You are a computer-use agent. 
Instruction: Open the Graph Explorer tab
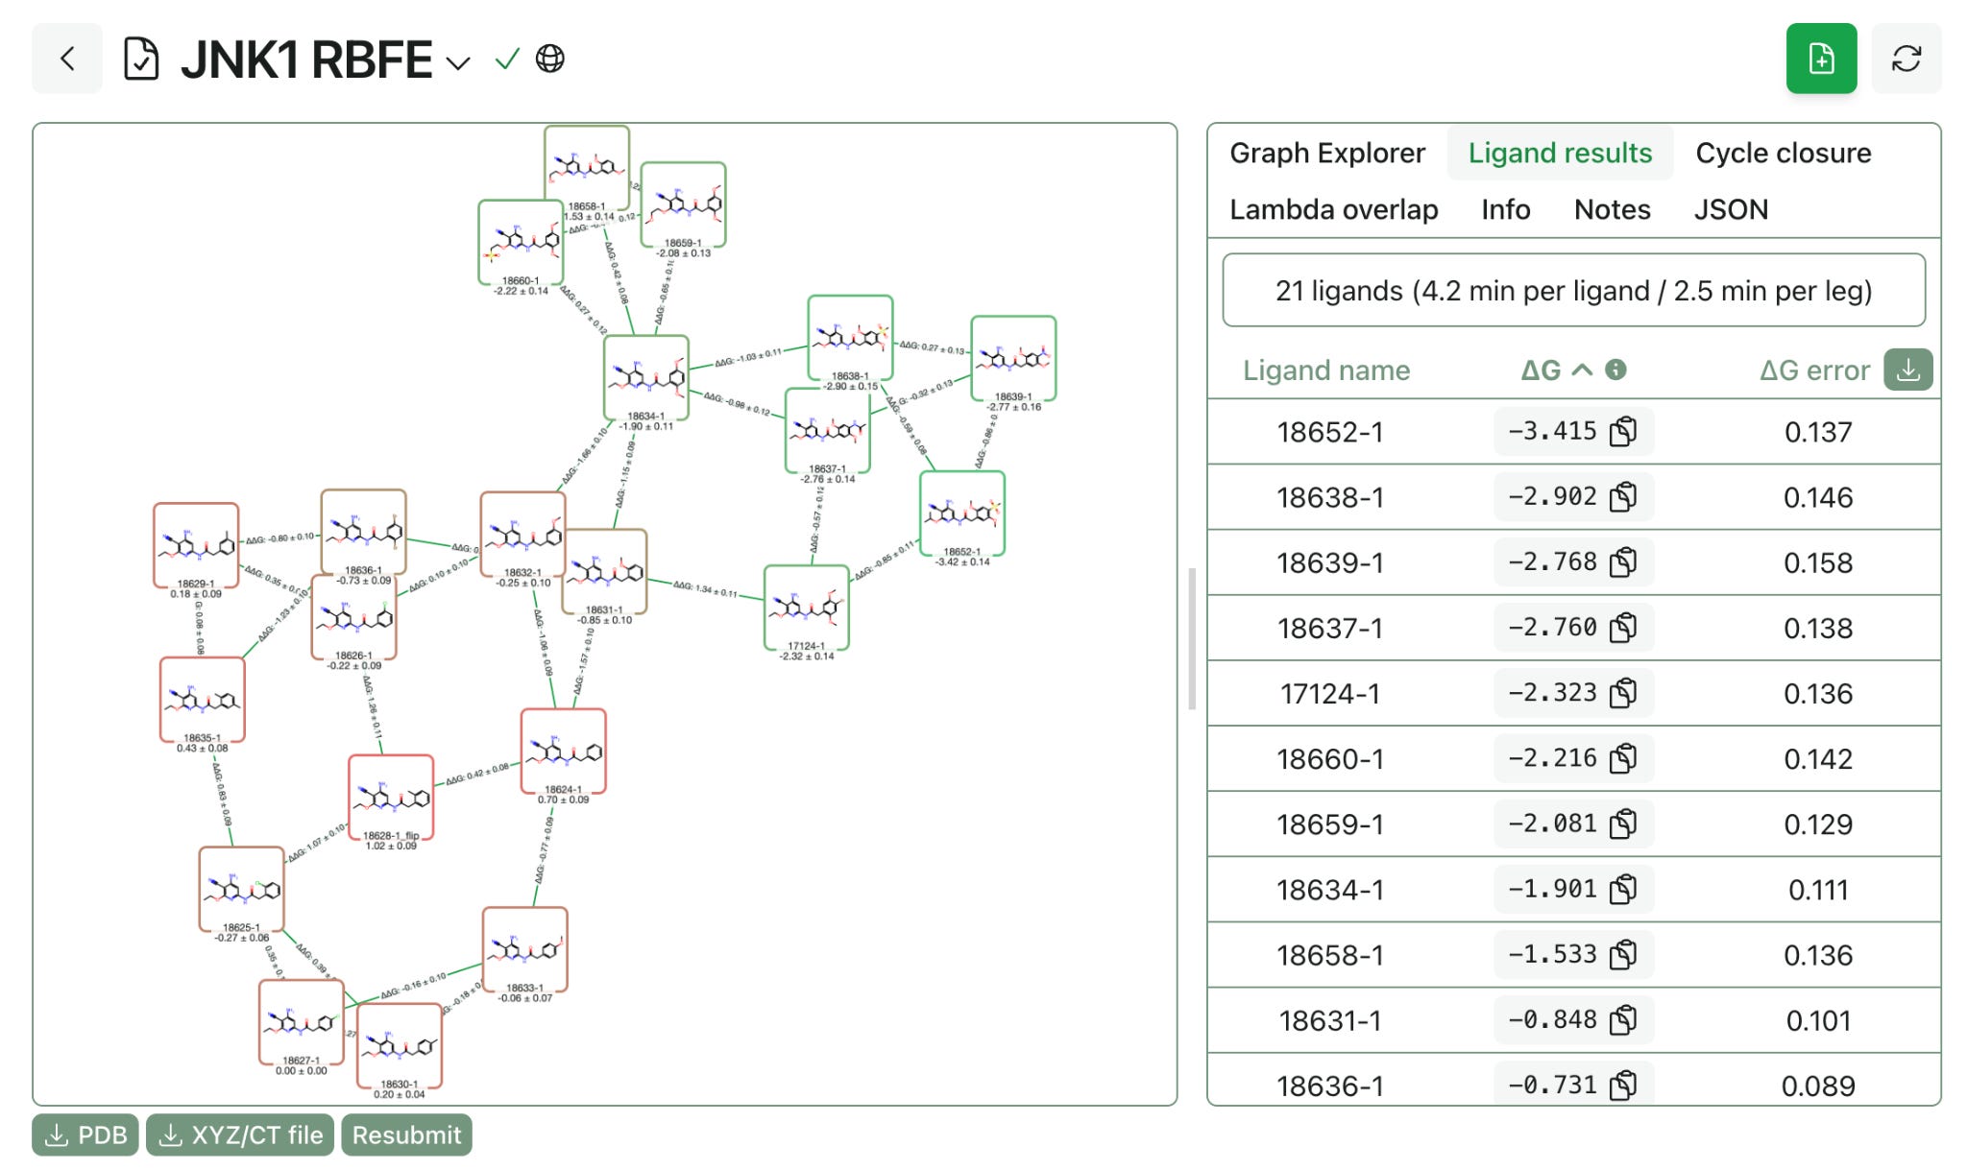click(x=1326, y=154)
